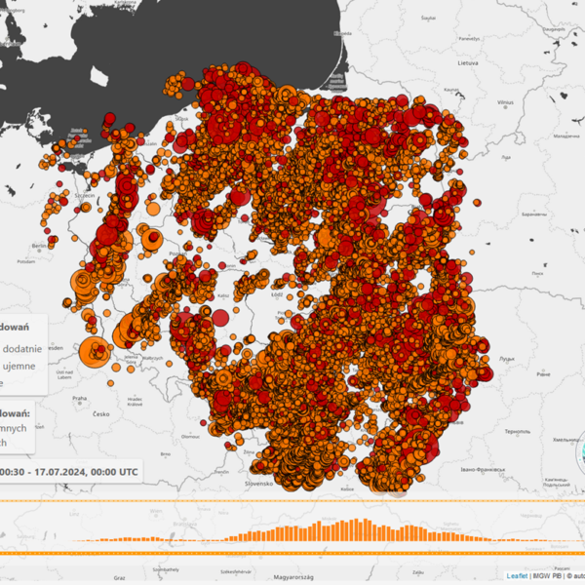
Task: Click the 'Vilnius' city label
Action: point(505,102)
